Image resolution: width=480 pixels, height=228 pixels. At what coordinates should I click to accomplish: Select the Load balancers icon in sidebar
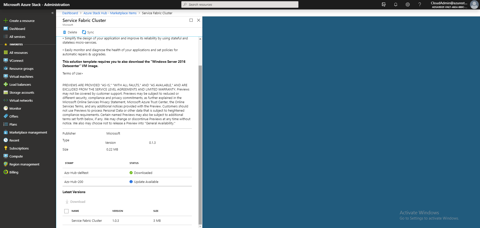[x=6, y=84]
